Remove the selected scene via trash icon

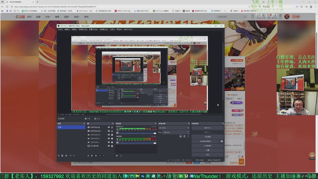point(62,156)
